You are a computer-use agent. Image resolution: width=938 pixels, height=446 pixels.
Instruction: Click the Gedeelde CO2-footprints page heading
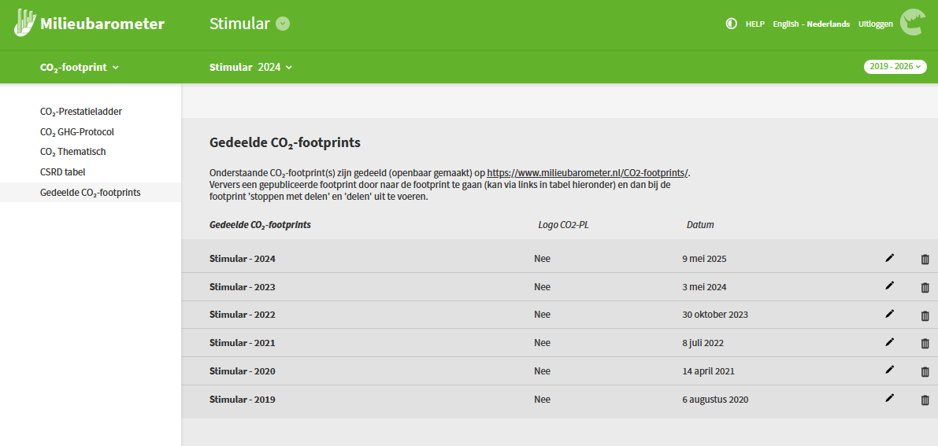click(285, 143)
